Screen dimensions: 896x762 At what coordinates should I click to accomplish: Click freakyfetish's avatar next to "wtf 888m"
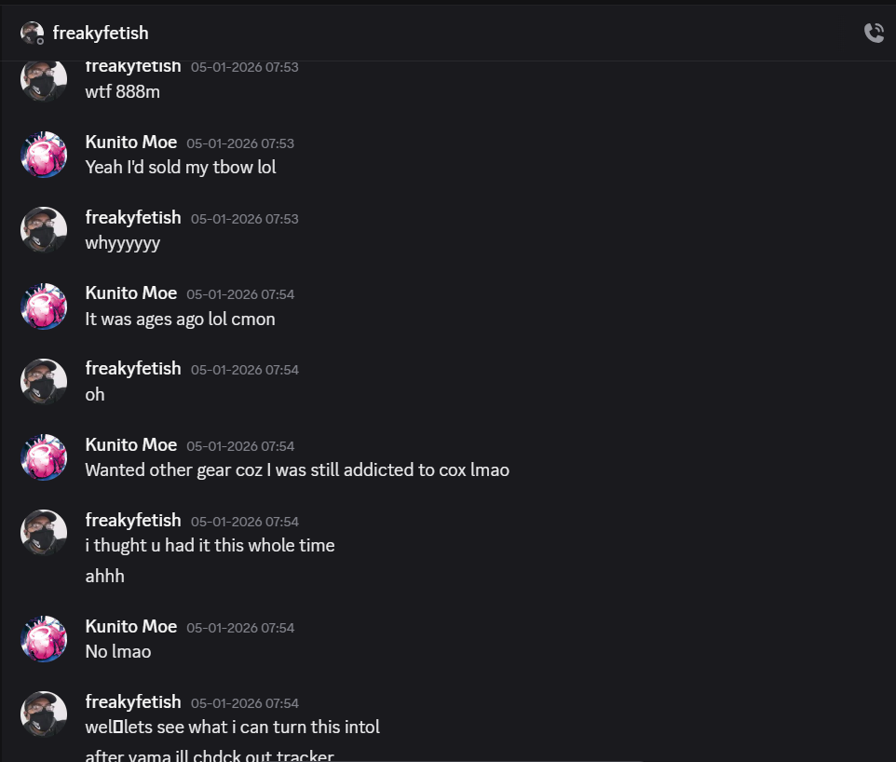tap(43, 78)
